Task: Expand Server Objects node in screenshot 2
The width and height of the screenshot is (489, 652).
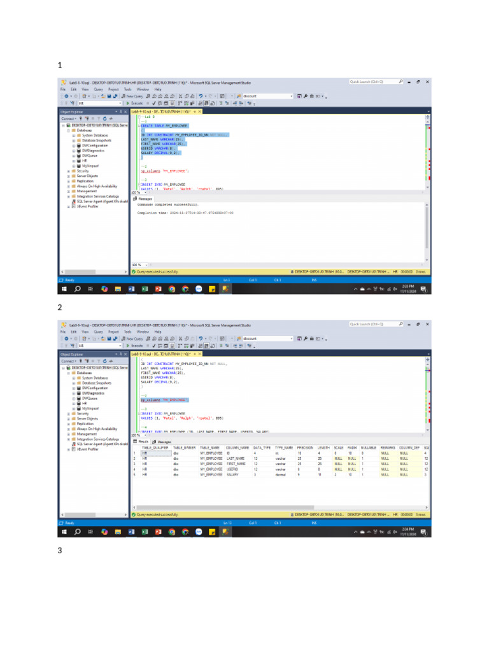Action: pyautogui.click(x=69, y=419)
